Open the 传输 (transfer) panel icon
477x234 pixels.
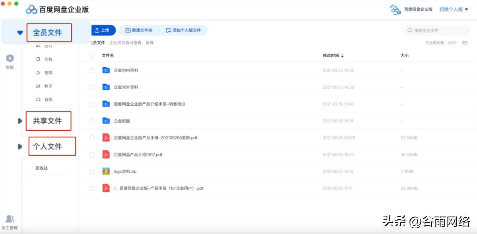10,58
